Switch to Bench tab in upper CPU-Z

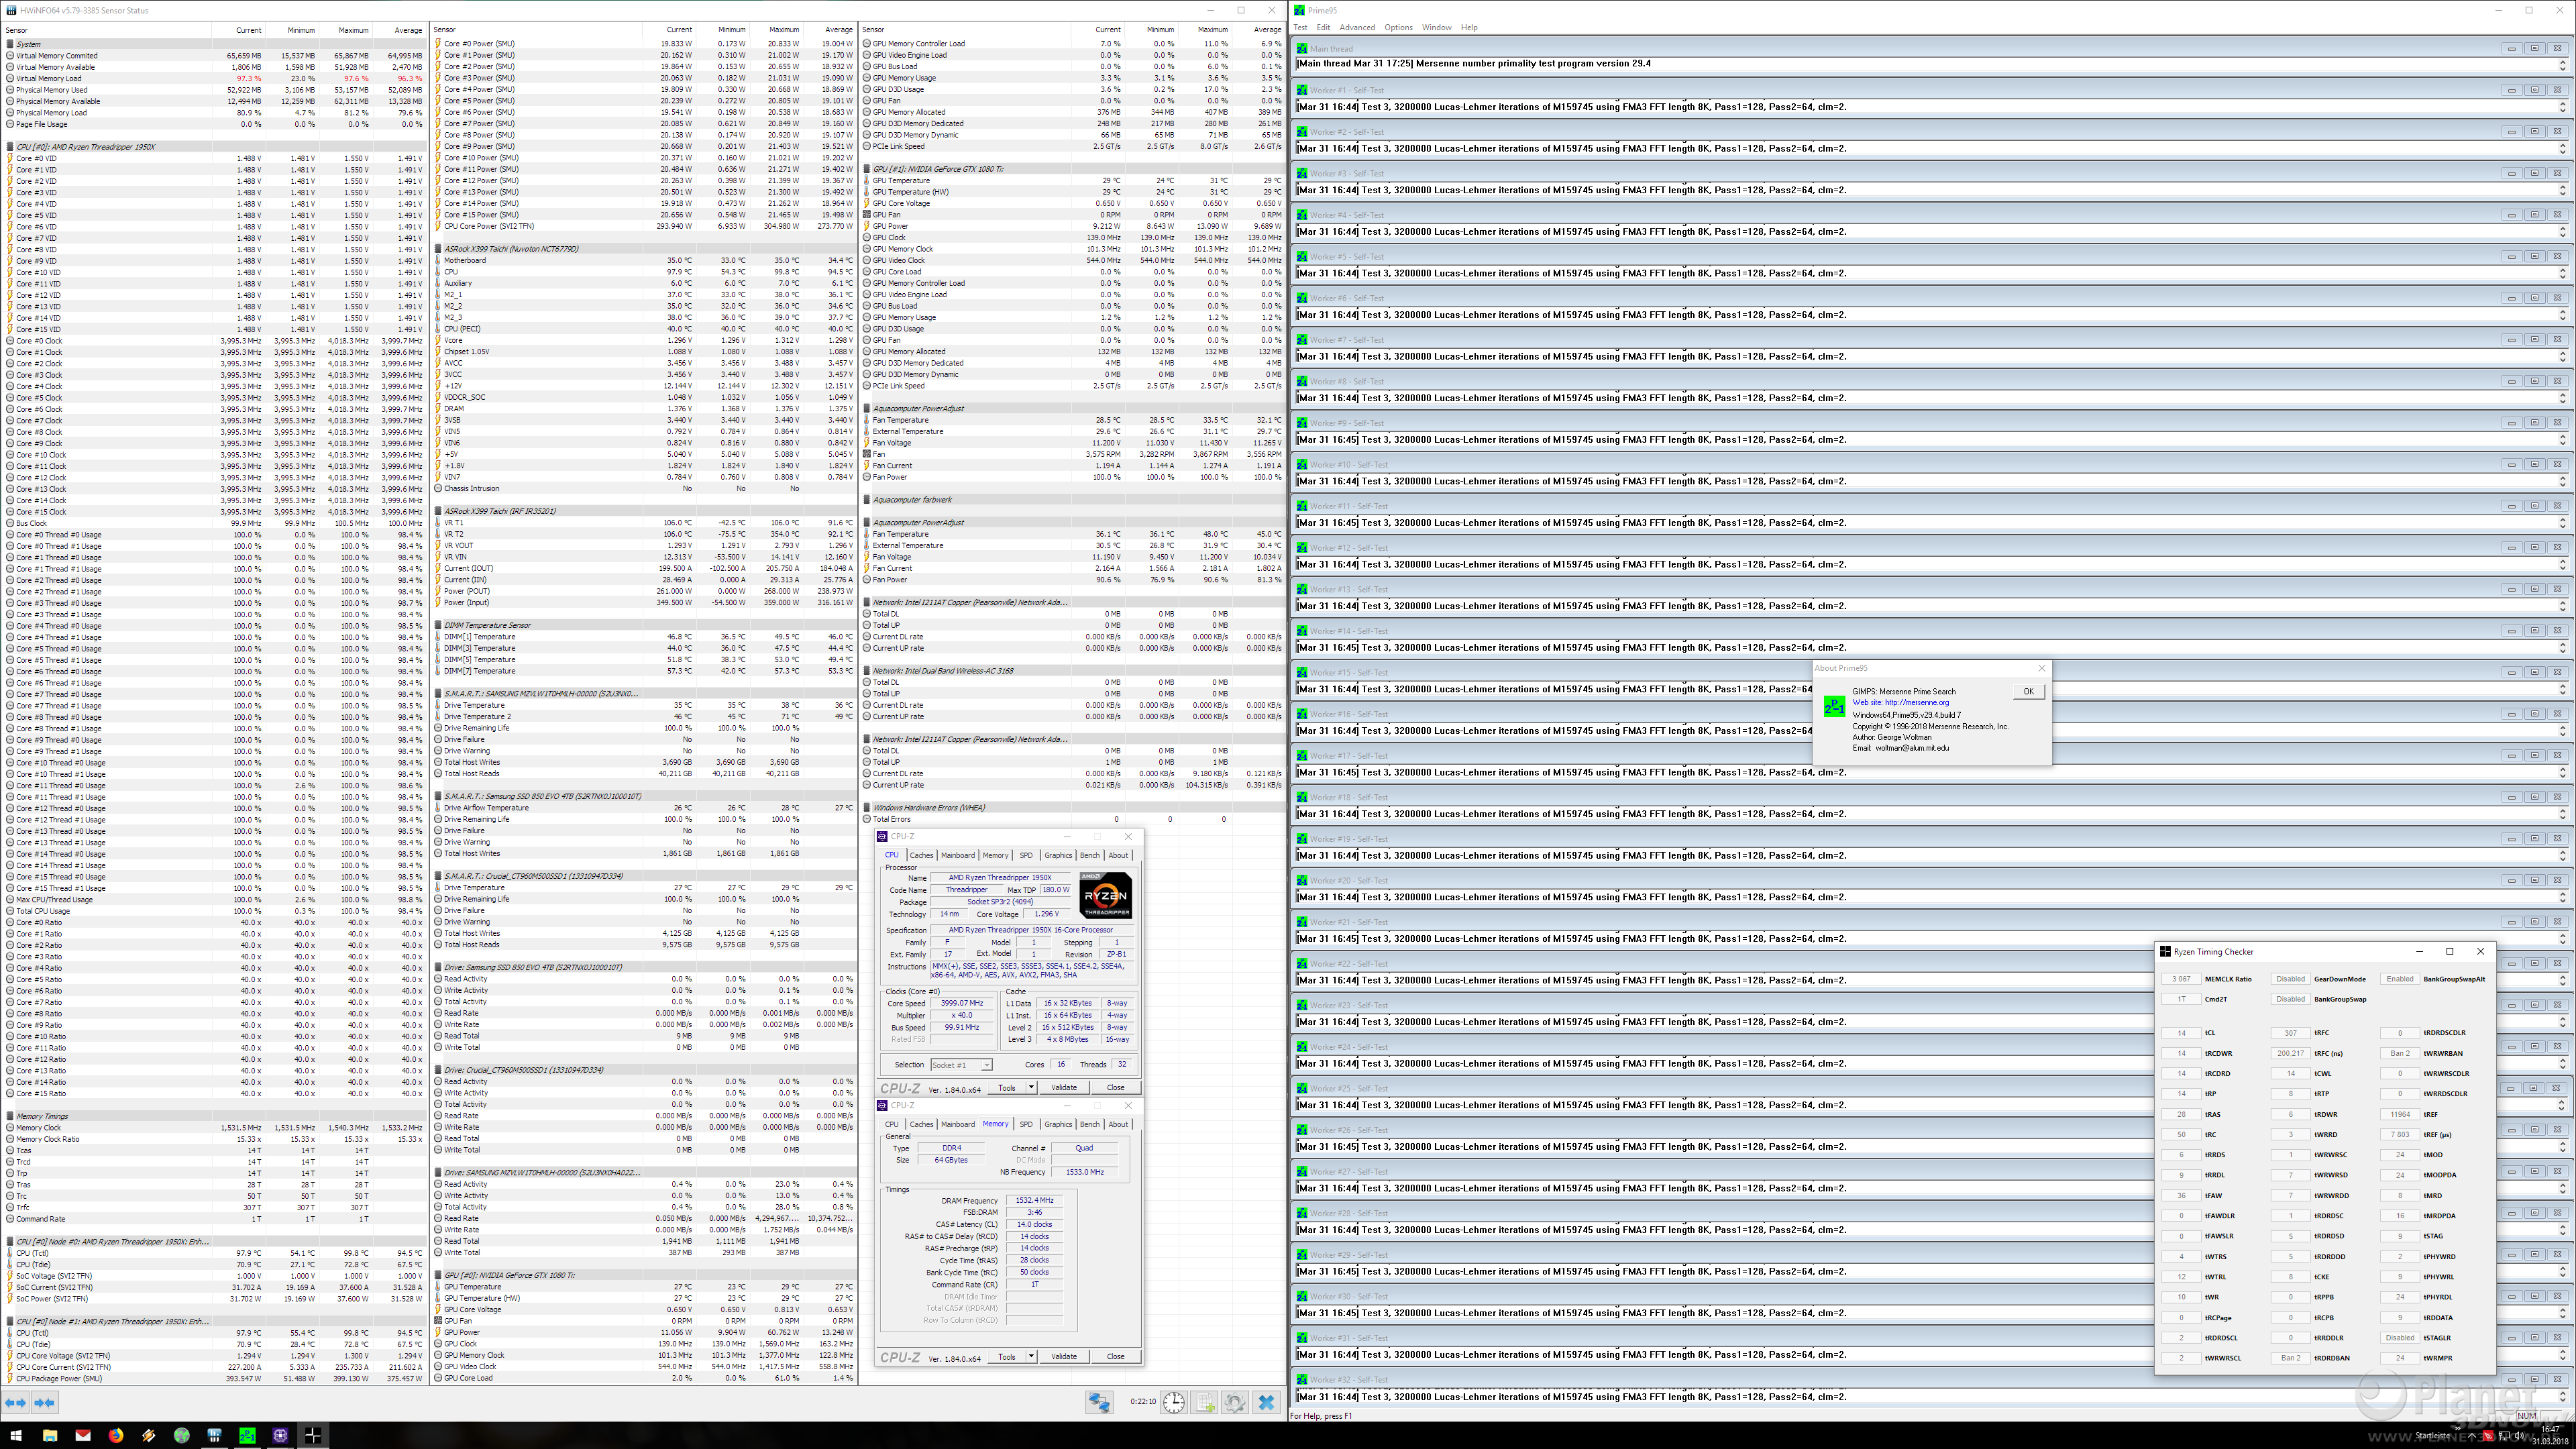point(1089,855)
